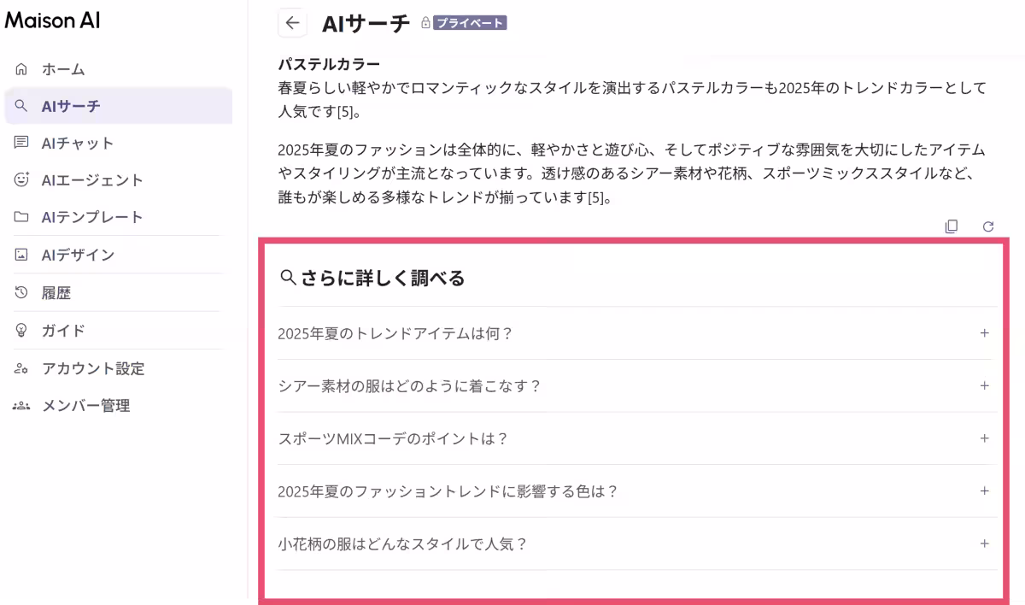Click the プライベート badge
The height and width of the screenshot is (605, 1025).
(471, 24)
